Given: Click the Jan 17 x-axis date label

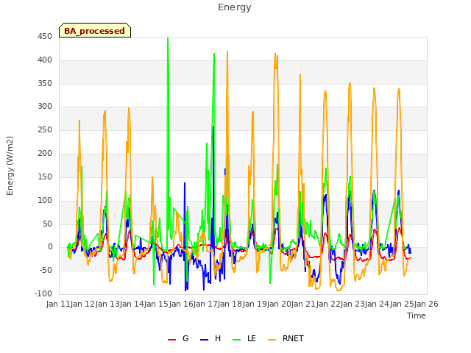Looking at the screenshot, I should (205, 304).
